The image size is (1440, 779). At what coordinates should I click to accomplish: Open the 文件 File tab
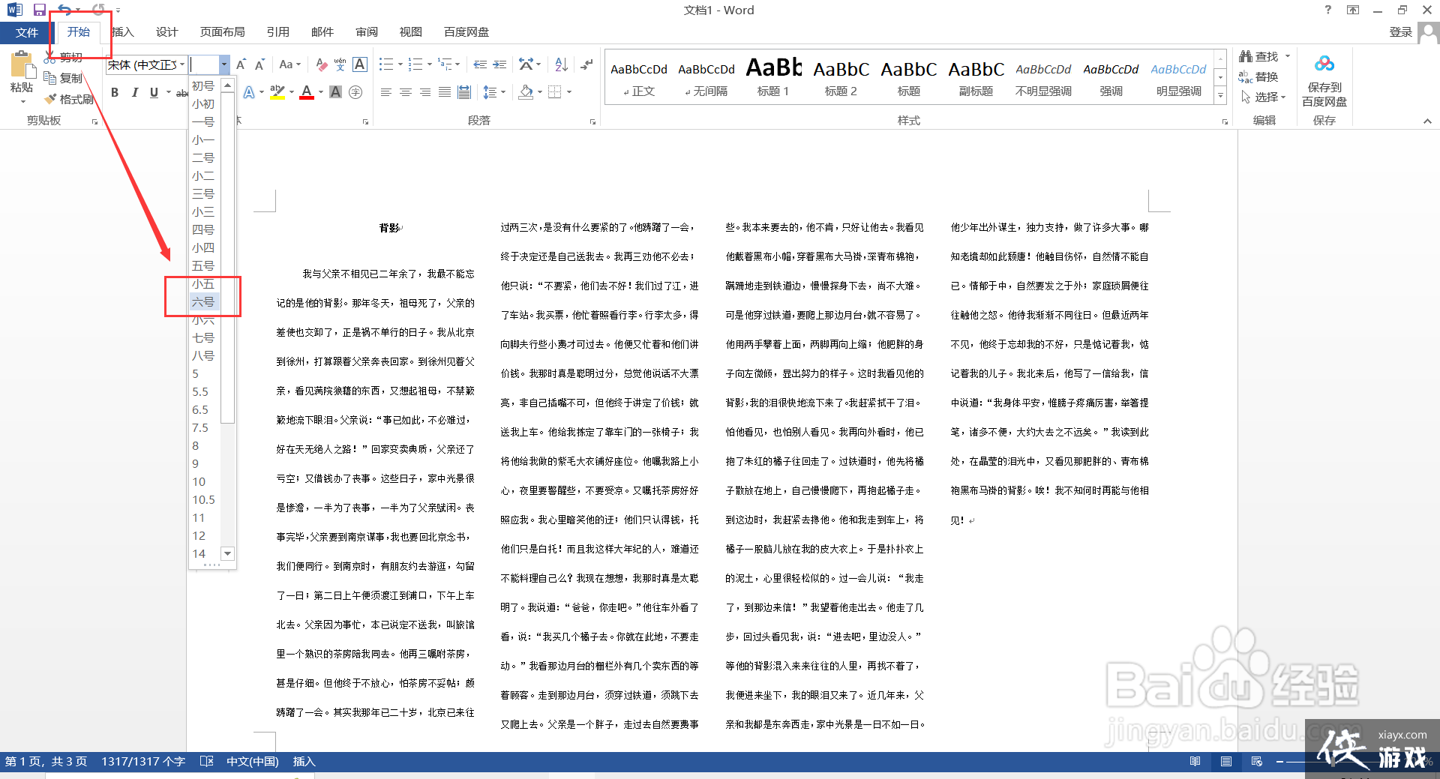coord(26,32)
